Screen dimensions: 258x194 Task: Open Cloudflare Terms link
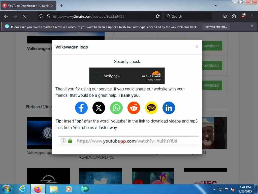(x=158, y=80)
